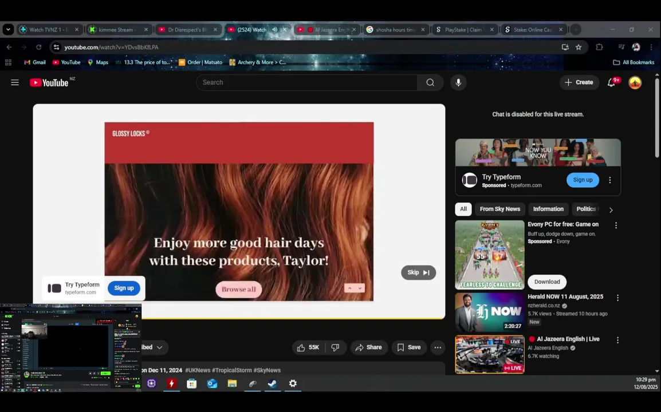Select the From Sky News chip
This screenshot has width=661, height=412.
[499, 209]
